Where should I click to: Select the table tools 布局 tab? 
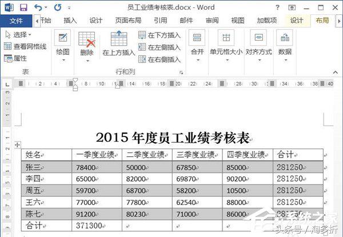tap(322, 21)
